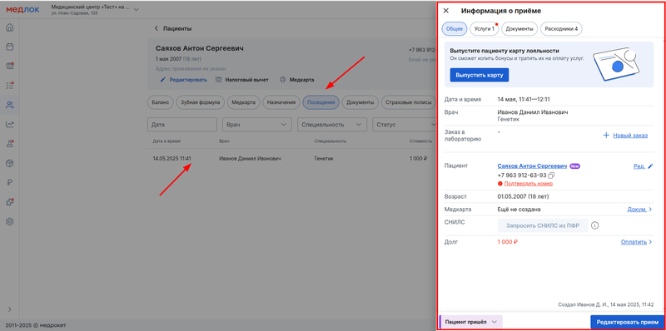Click the СНИЛС info icon
This screenshot has width=666, height=331.
pos(595,225)
